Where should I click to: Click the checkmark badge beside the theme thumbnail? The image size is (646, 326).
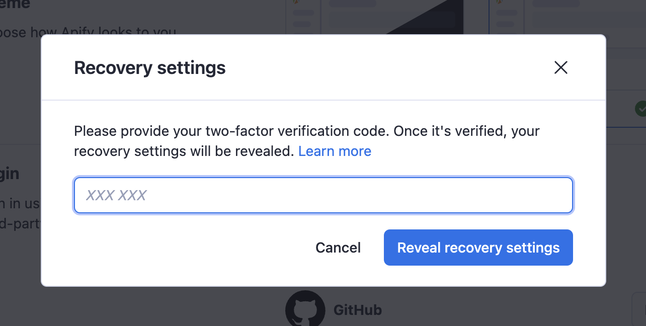[642, 108]
